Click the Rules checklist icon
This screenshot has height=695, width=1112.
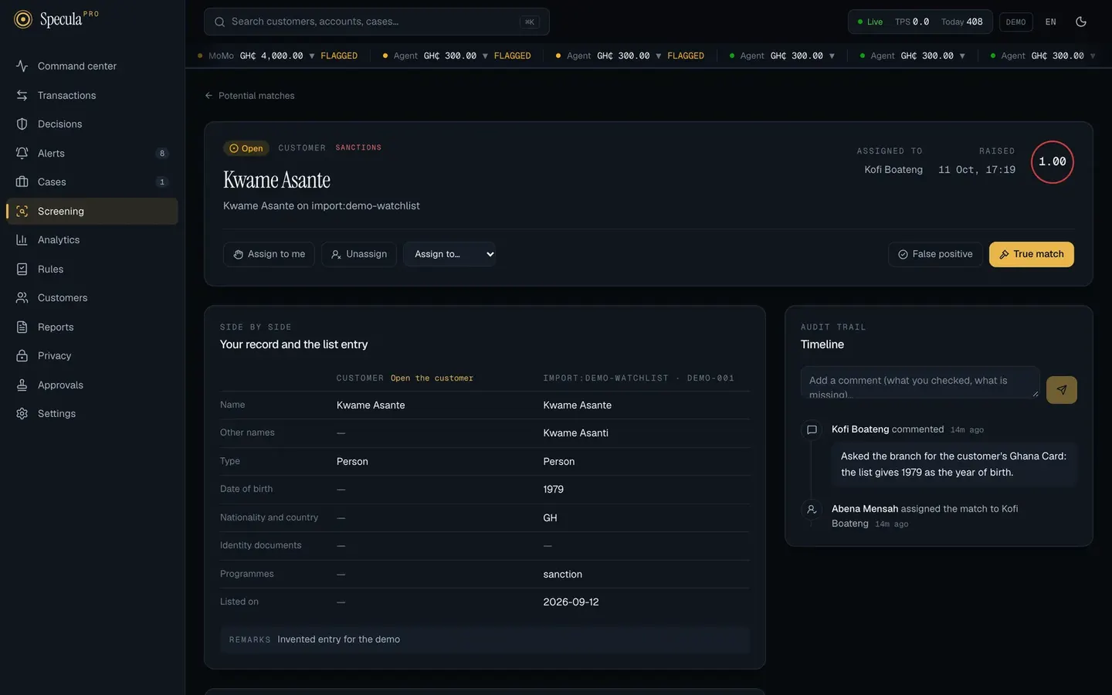(x=22, y=269)
